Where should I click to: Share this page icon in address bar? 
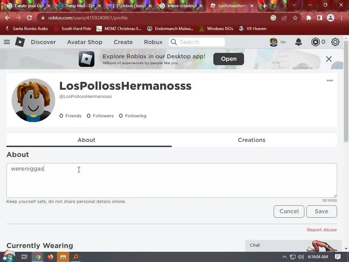pyautogui.click(x=284, y=18)
